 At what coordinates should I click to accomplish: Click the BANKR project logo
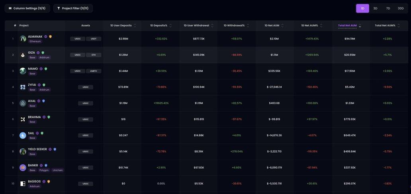pos(23,167)
